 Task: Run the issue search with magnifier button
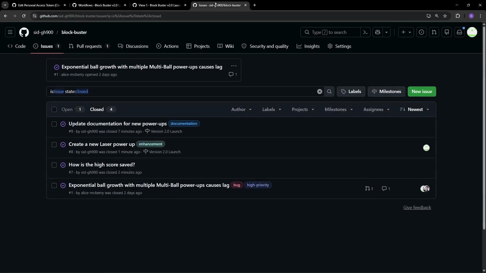point(329,92)
